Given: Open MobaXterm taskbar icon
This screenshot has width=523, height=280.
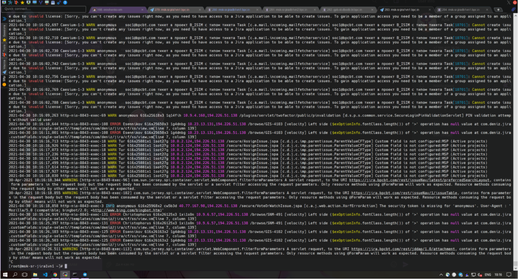Looking at the screenshot, I should (x=65, y=275).
